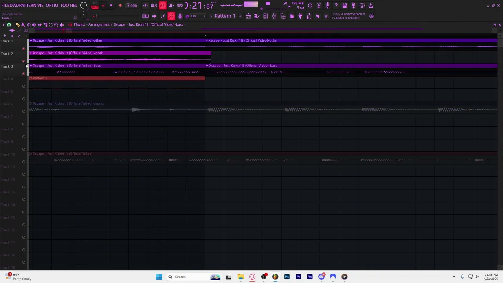
Task: Open the Browser view icon
Action: pyautogui.click(x=283, y=16)
